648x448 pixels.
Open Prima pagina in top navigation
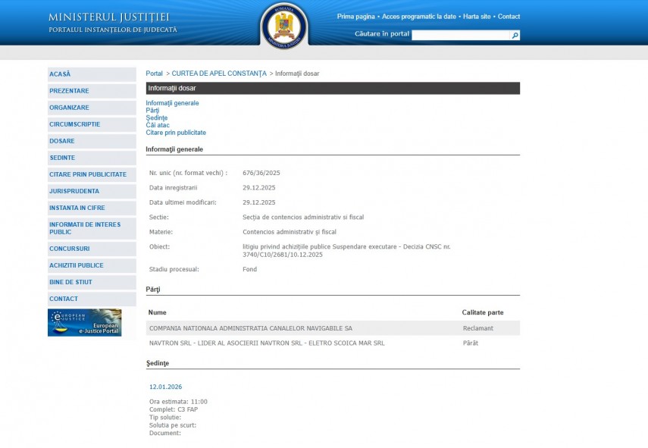coord(355,17)
